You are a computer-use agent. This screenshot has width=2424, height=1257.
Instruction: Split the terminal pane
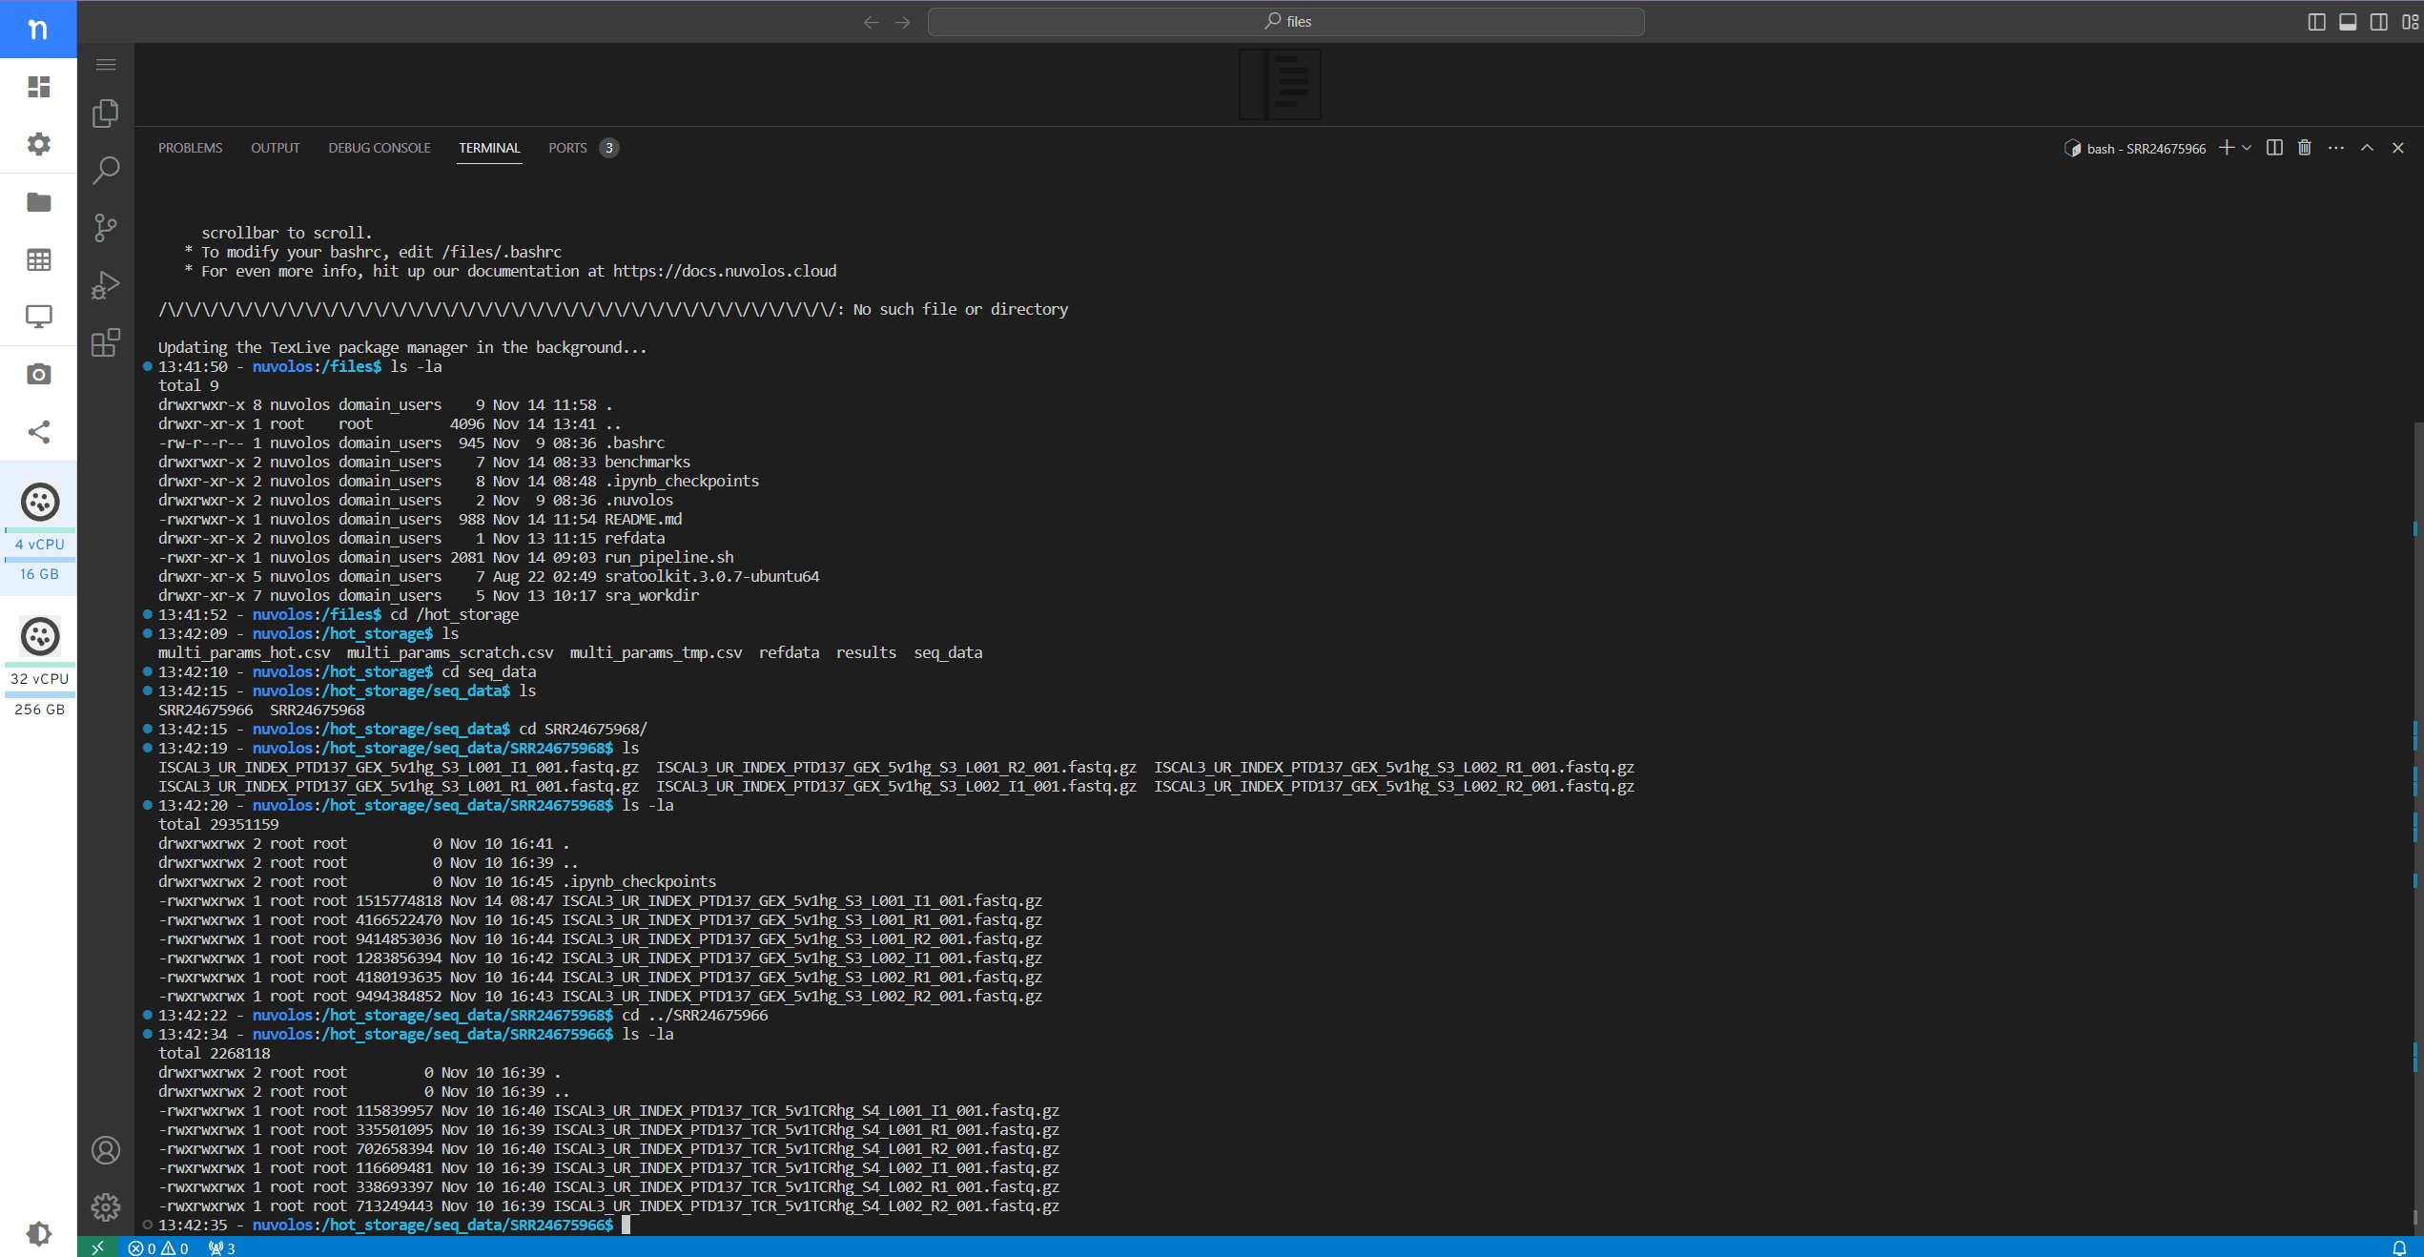pos(2274,148)
